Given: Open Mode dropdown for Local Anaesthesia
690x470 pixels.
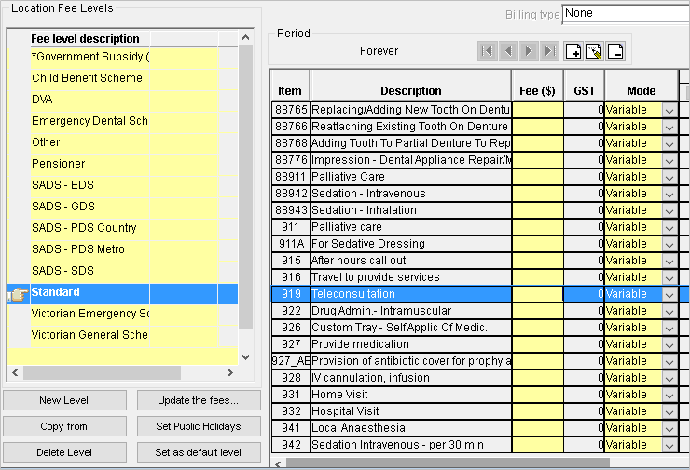Looking at the screenshot, I should [x=669, y=428].
